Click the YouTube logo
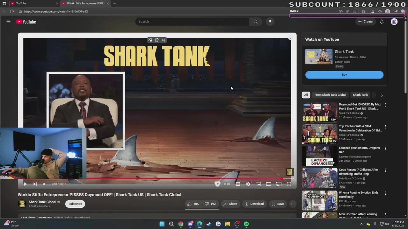408x229 pixels. pos(26,22)
